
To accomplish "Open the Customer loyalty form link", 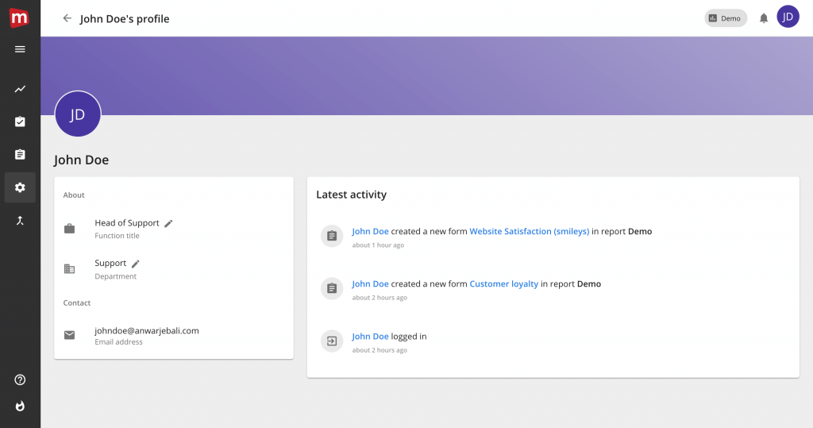I will point(503,284).
